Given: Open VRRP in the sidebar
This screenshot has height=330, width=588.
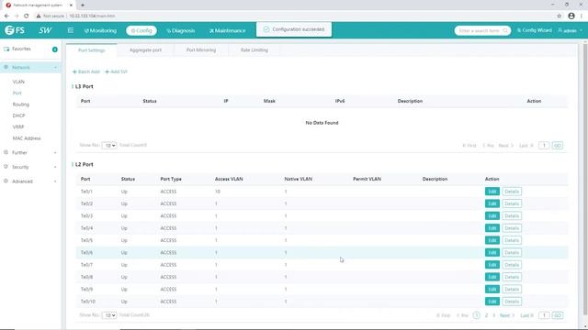Looking at the screenshot, I should pyautogui.click(x=18, y=126).
